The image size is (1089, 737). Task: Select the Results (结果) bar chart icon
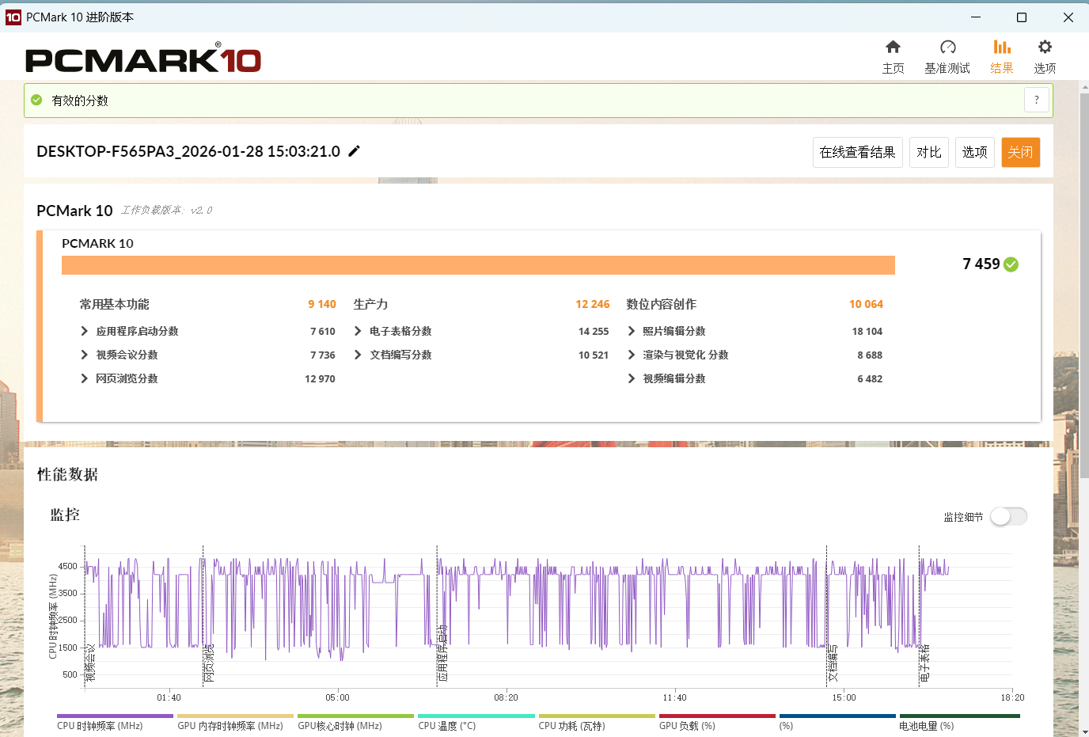1002,47
